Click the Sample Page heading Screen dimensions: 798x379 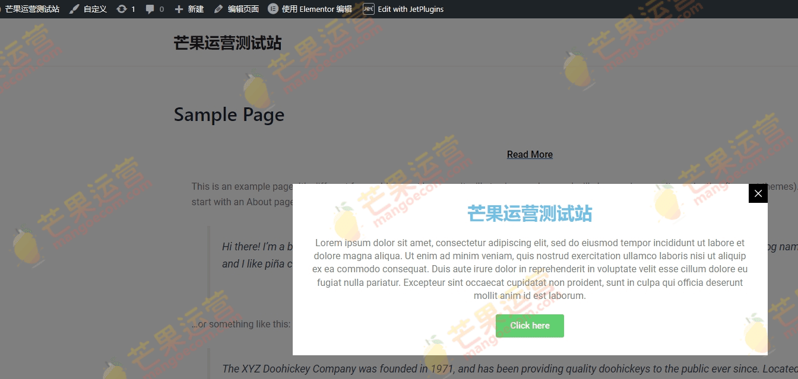(x=229, y=114)
